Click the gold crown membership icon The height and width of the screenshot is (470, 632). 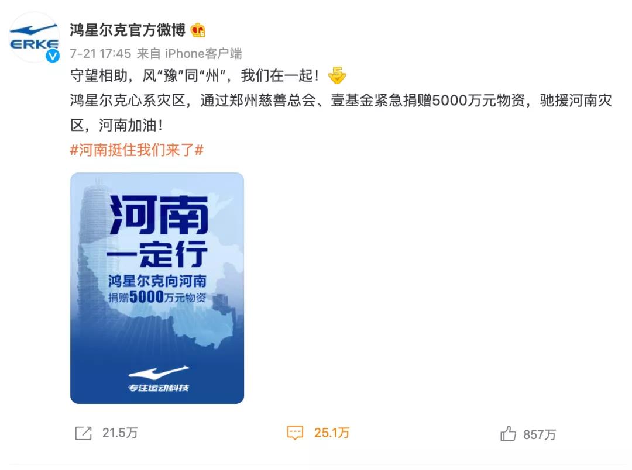tap(198, 30)
